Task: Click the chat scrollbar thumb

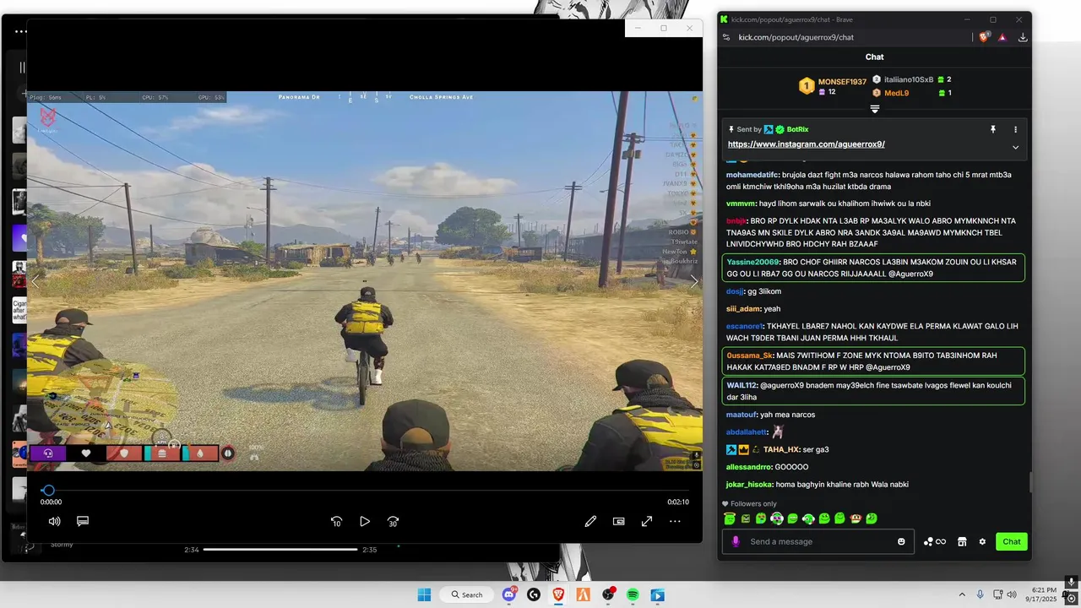Action: [x=1029, y=482]
